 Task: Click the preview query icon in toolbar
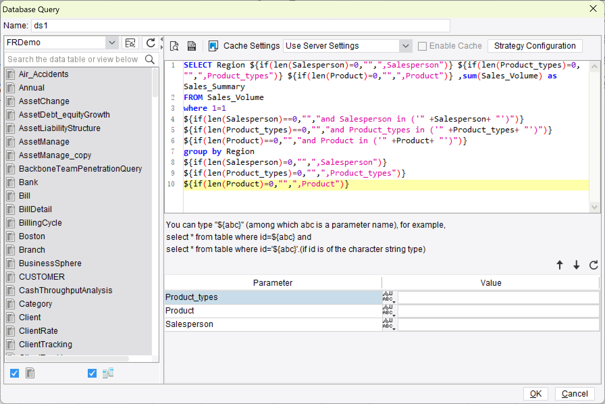(174, 46)
